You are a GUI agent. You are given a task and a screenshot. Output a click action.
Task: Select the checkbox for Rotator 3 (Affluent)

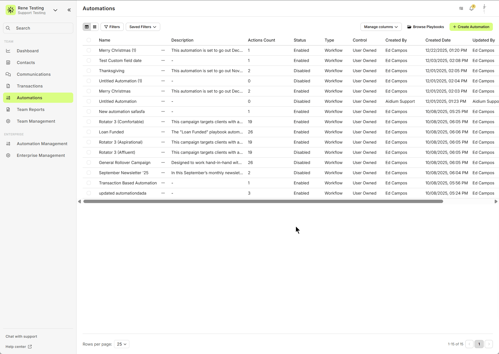pyautogui.click(x=89, y=152)
